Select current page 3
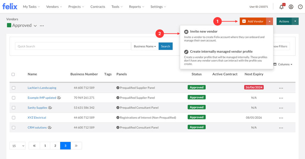This screenshot has height=159, width=305. click(65, 146)
